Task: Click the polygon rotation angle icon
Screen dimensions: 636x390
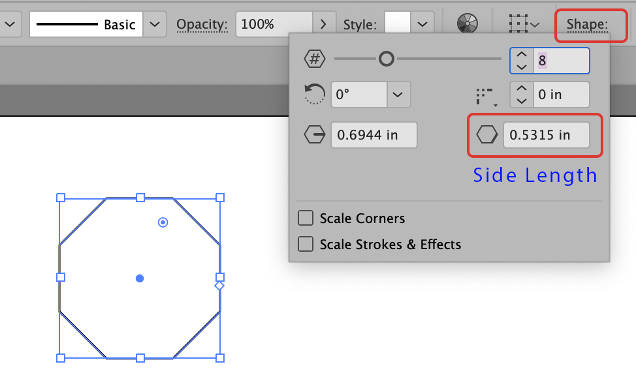Action: tap(314, 95)
